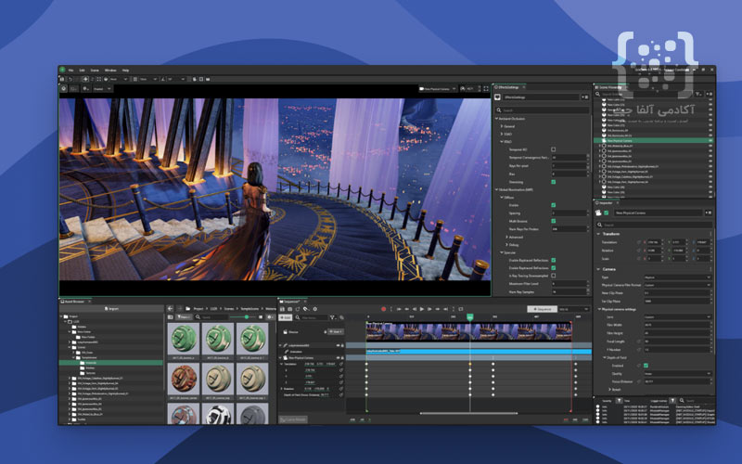The image size is (742, 464).
Task: Click the maximize viewport icon
Action: (486, 88)
